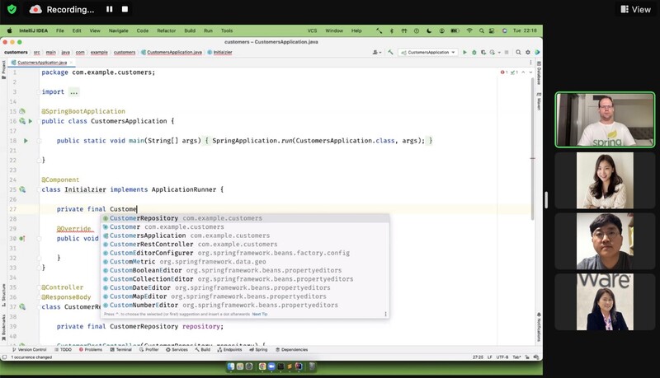Pause the screen recording

tap(109, 10)
